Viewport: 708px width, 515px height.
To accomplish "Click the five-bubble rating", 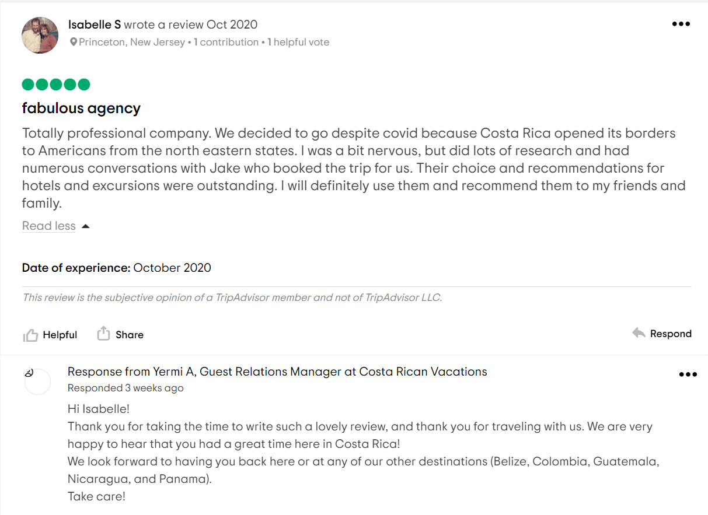I will (x=56, y=85).
